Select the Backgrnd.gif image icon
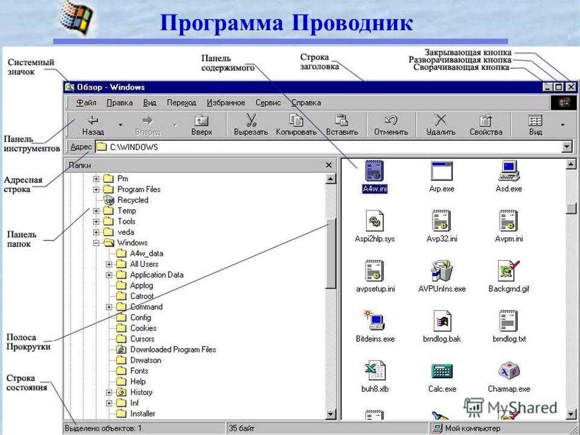Screen dimensions: 580x435 coord(509,271)
